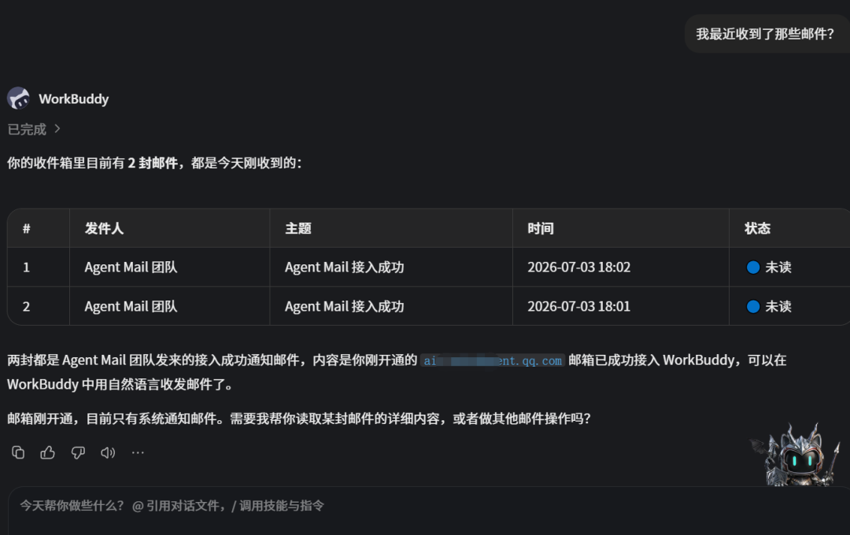
Task: Select the user message 我最近收到了那些邮件?
Action: 765,34
